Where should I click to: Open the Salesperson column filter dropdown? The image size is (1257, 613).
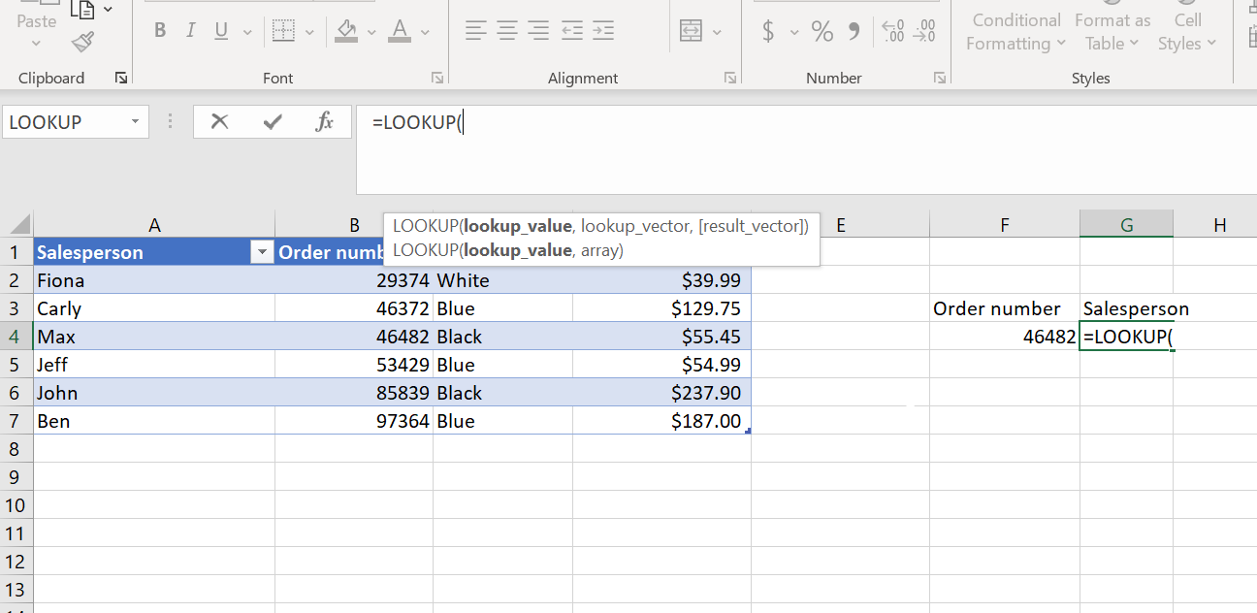[x=261, y=251]
